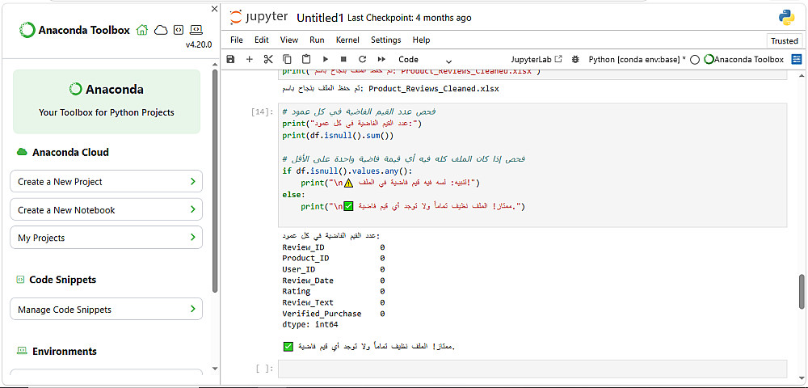Insert a new cell with the plus icon
Screen dimensions: 808x388
click(x=250, y=59)
